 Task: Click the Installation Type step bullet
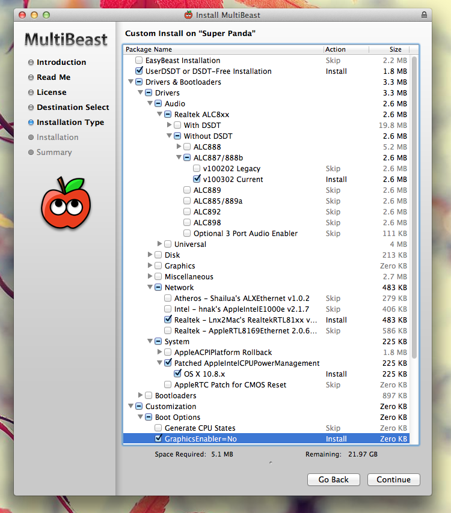point(31,123)
